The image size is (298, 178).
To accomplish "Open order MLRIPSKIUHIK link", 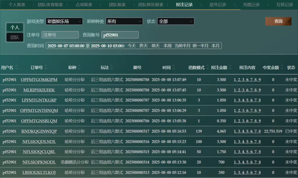I will [x=39, y=90].
